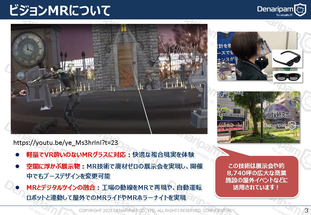Click the first bullet point dot
The width and height of the screenshot is (311, 215).
tap(17, 155)
